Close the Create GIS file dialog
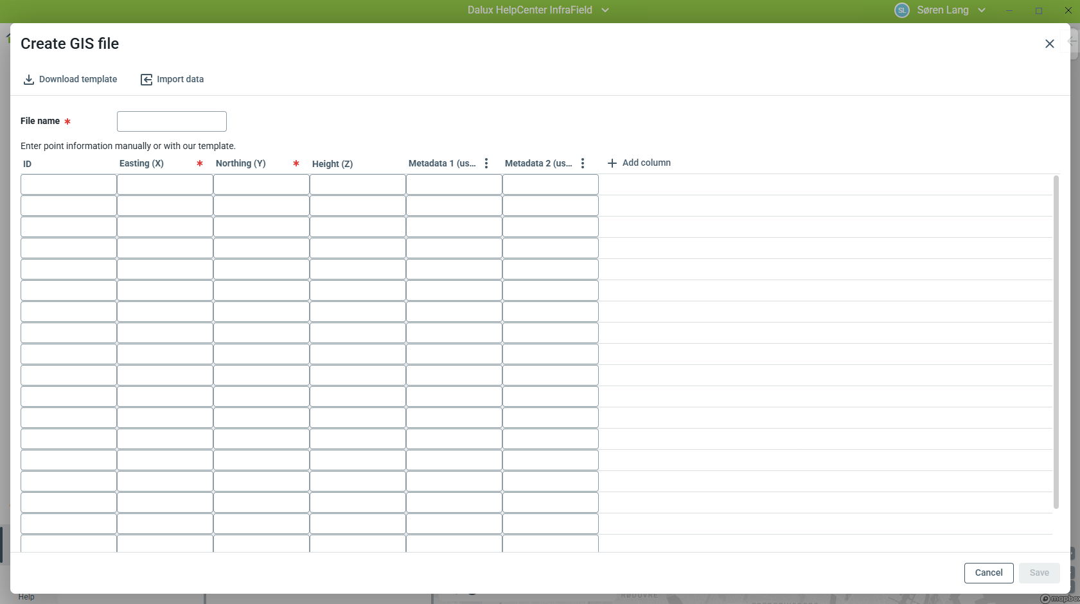Image resolution: width=1080 pixels, height=604 pixels. pyautogui.click(x=1049, y=44)
